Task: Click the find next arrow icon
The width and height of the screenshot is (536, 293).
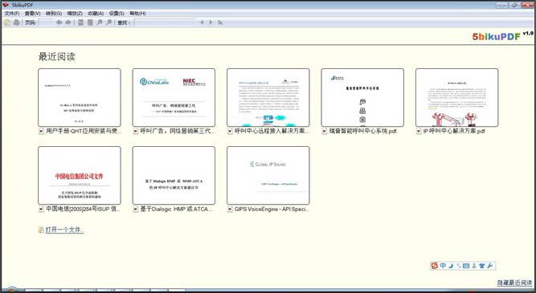Action: click(211, 22)
